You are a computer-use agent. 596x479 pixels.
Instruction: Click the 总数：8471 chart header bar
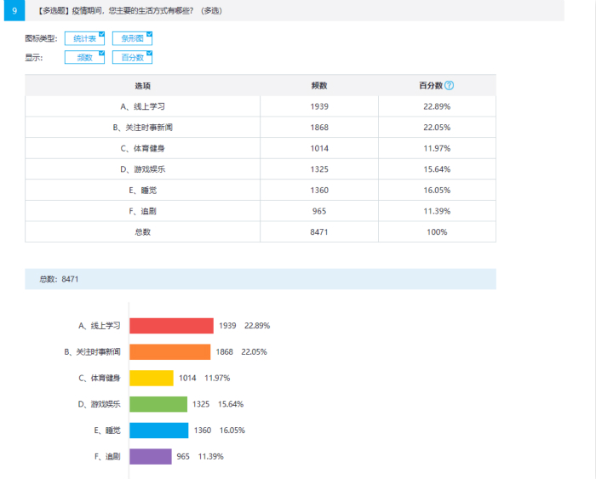tap(261, 279)
